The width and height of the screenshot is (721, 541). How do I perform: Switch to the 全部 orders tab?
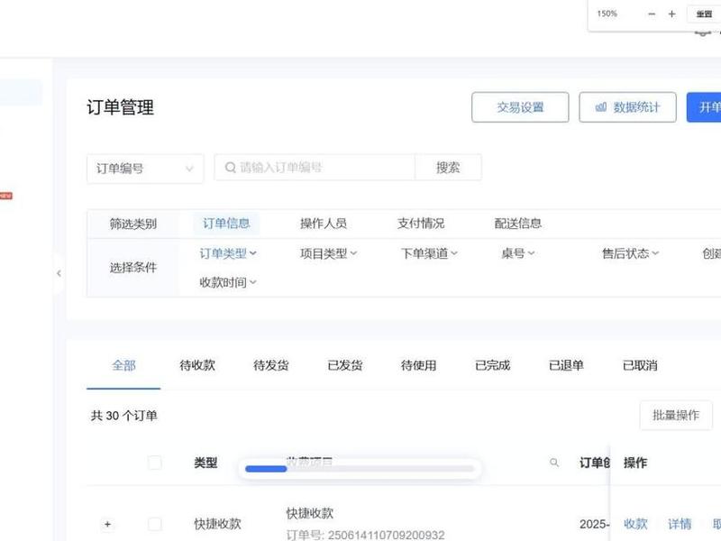click(123, 366)
